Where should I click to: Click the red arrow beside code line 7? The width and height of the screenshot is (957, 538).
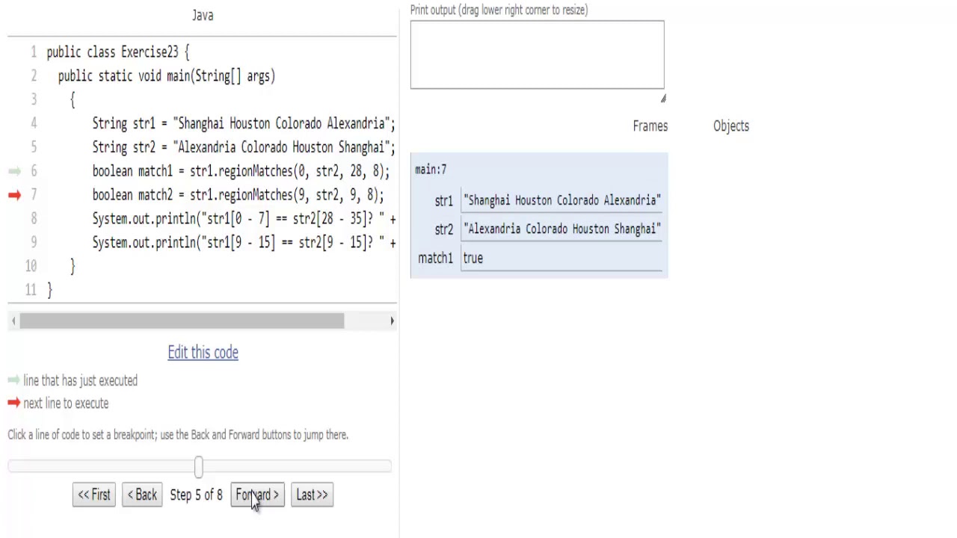click(x=14, y=195)
